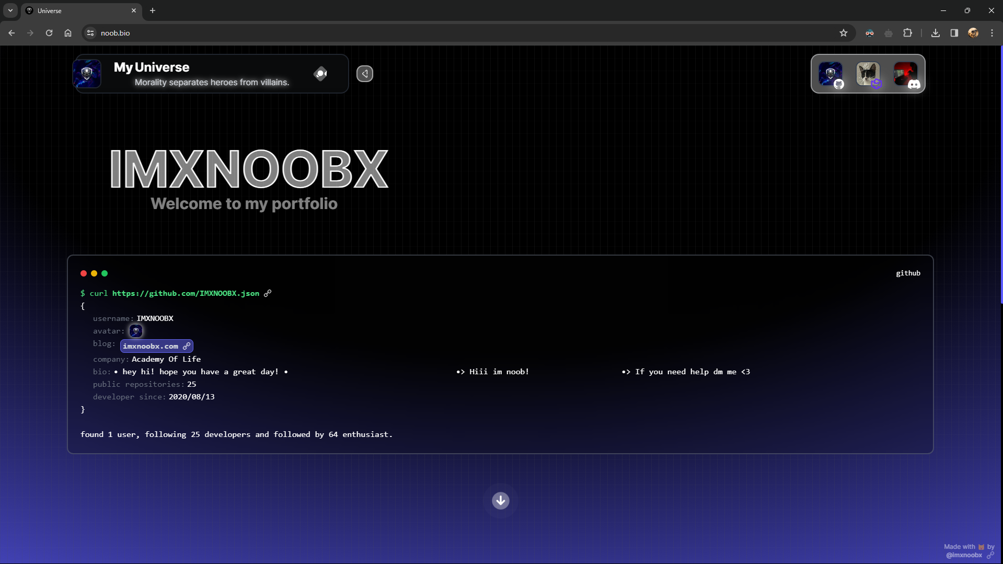Collapse the My Universe header with arrow button
The height and width of the screenshot is (564, 1003).
tap(365, 74)
